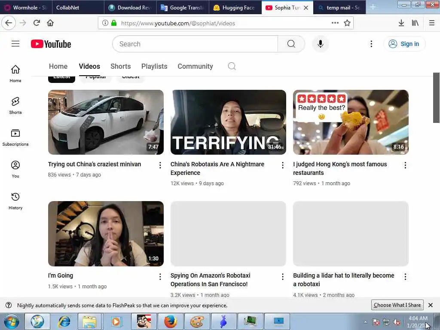Screen dimensions: 440x330
Task: Open the TERRIFYING robotaxi video thumbnail
Action: coord(228,122)
